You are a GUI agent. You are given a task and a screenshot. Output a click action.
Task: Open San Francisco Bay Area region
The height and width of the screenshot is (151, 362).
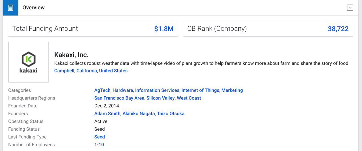pos(119,98)
